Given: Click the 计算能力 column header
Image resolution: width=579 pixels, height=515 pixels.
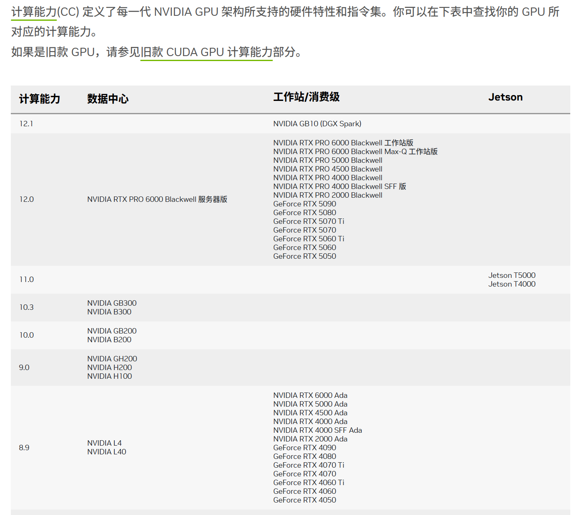Looking at the screenshot, I should (x=40, y=99).
